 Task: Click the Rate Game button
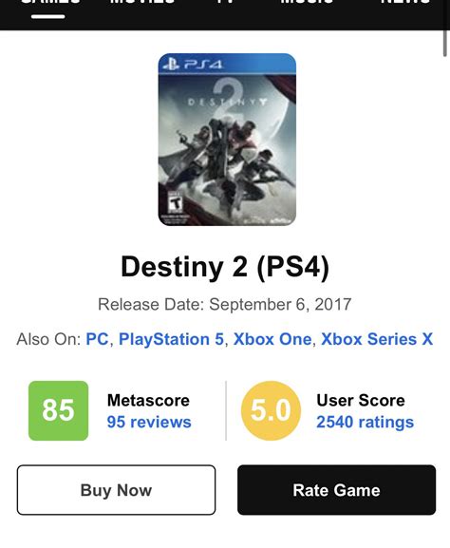pyautogui.click(x=336, y=490)
